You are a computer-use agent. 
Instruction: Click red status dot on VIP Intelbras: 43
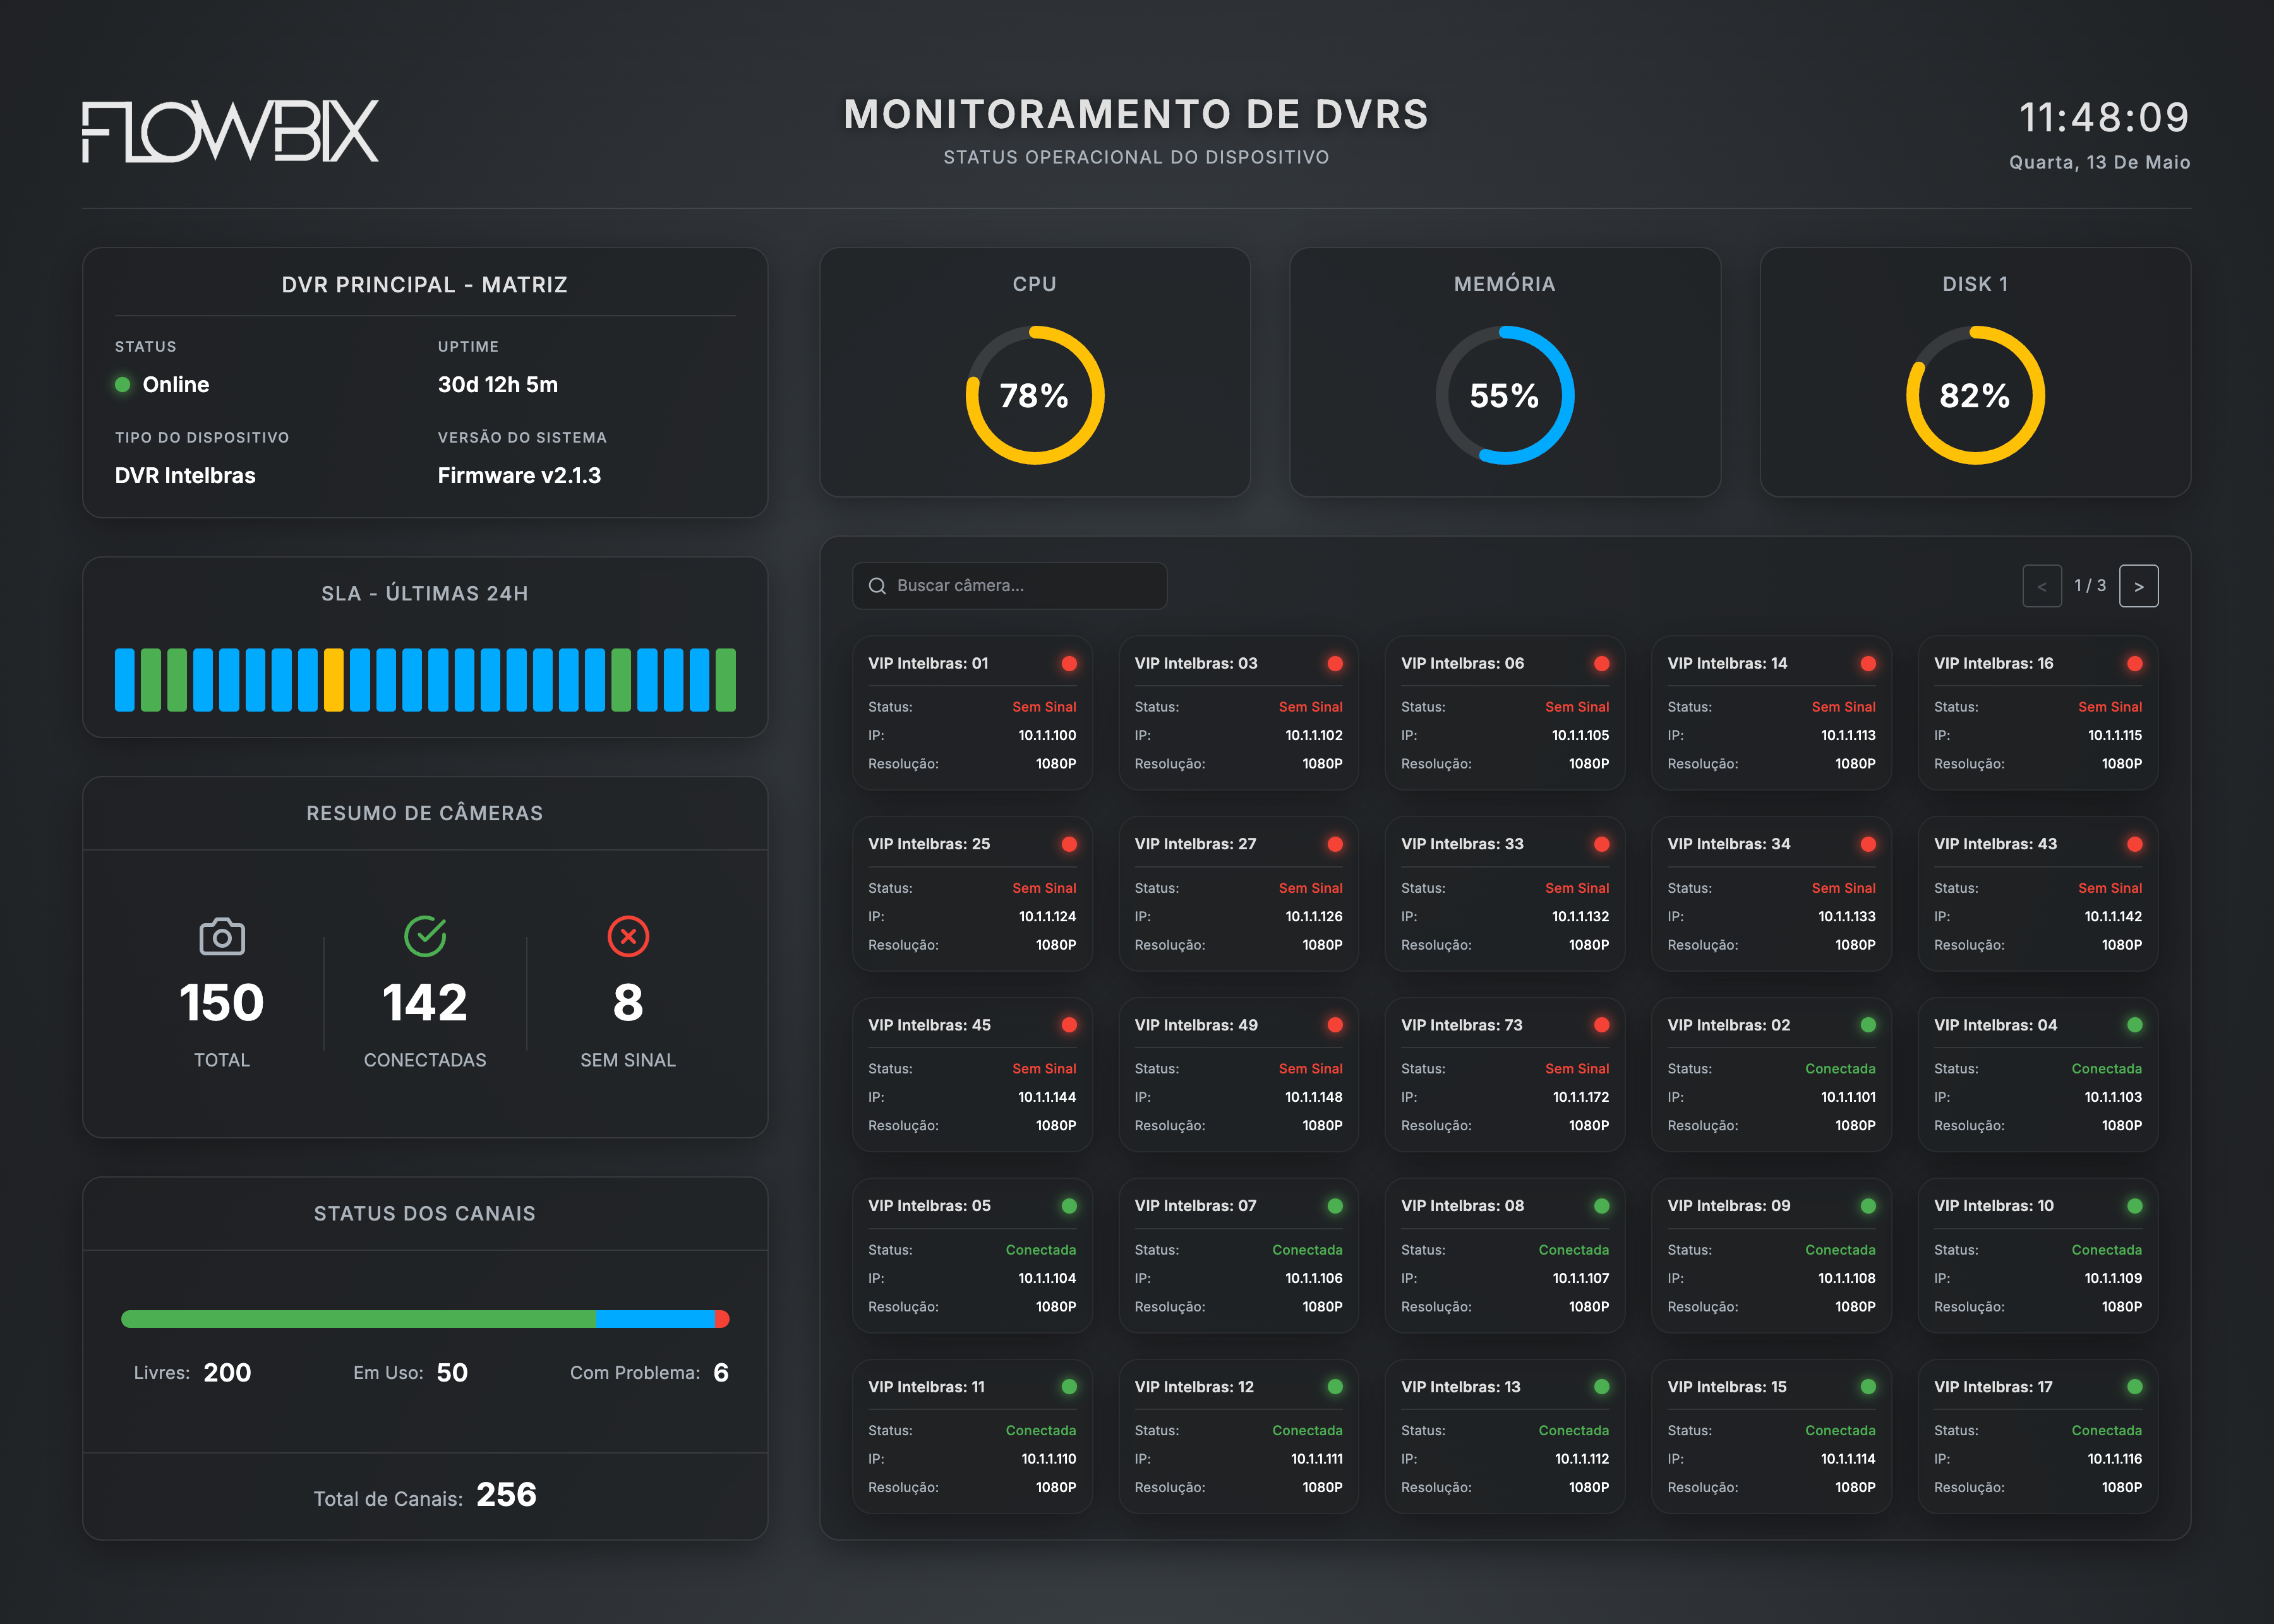(2135, 844)
